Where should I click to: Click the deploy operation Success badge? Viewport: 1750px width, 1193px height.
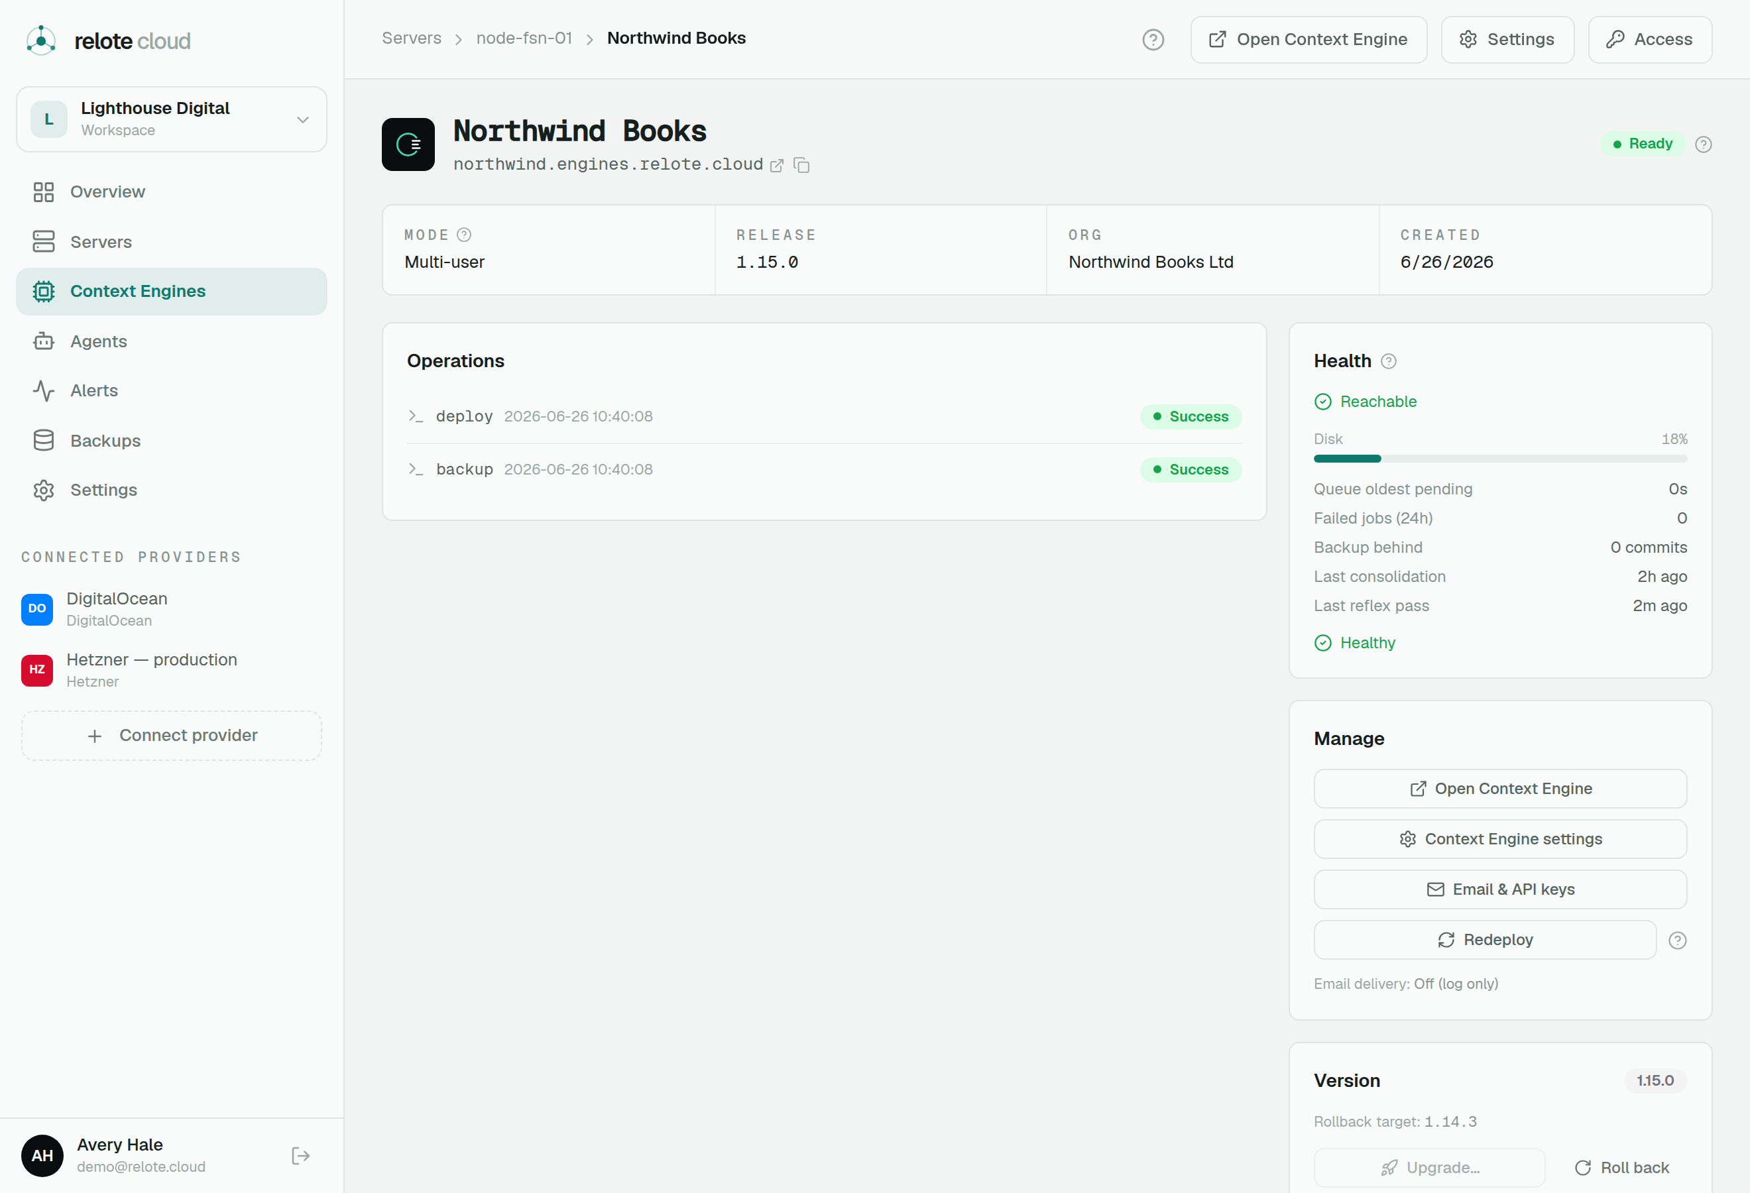[1191, 416]
